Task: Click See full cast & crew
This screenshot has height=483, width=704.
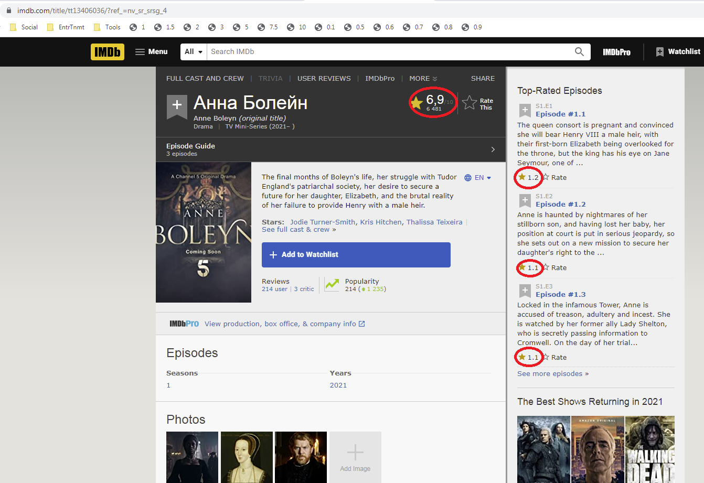Action: coord(296,230)
